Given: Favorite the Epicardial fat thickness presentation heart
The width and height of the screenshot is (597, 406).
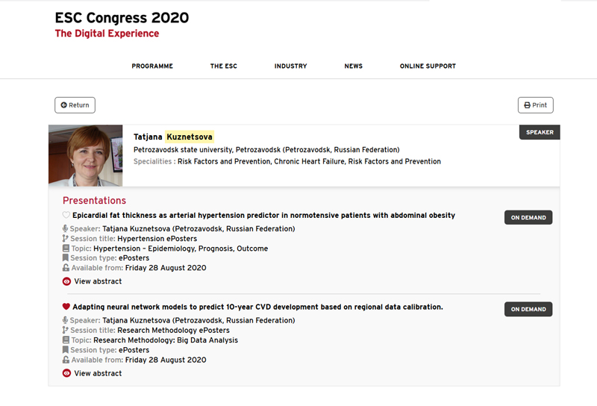Looking at the screenshot, I should (66, 215).
